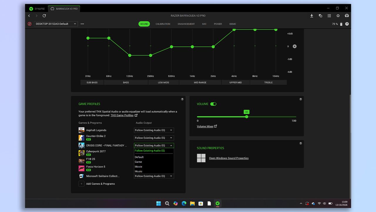Choose Music from the open dropdown list
This screenshot has width=376, height=212.
pyautogui.click(x=139, y=171)
